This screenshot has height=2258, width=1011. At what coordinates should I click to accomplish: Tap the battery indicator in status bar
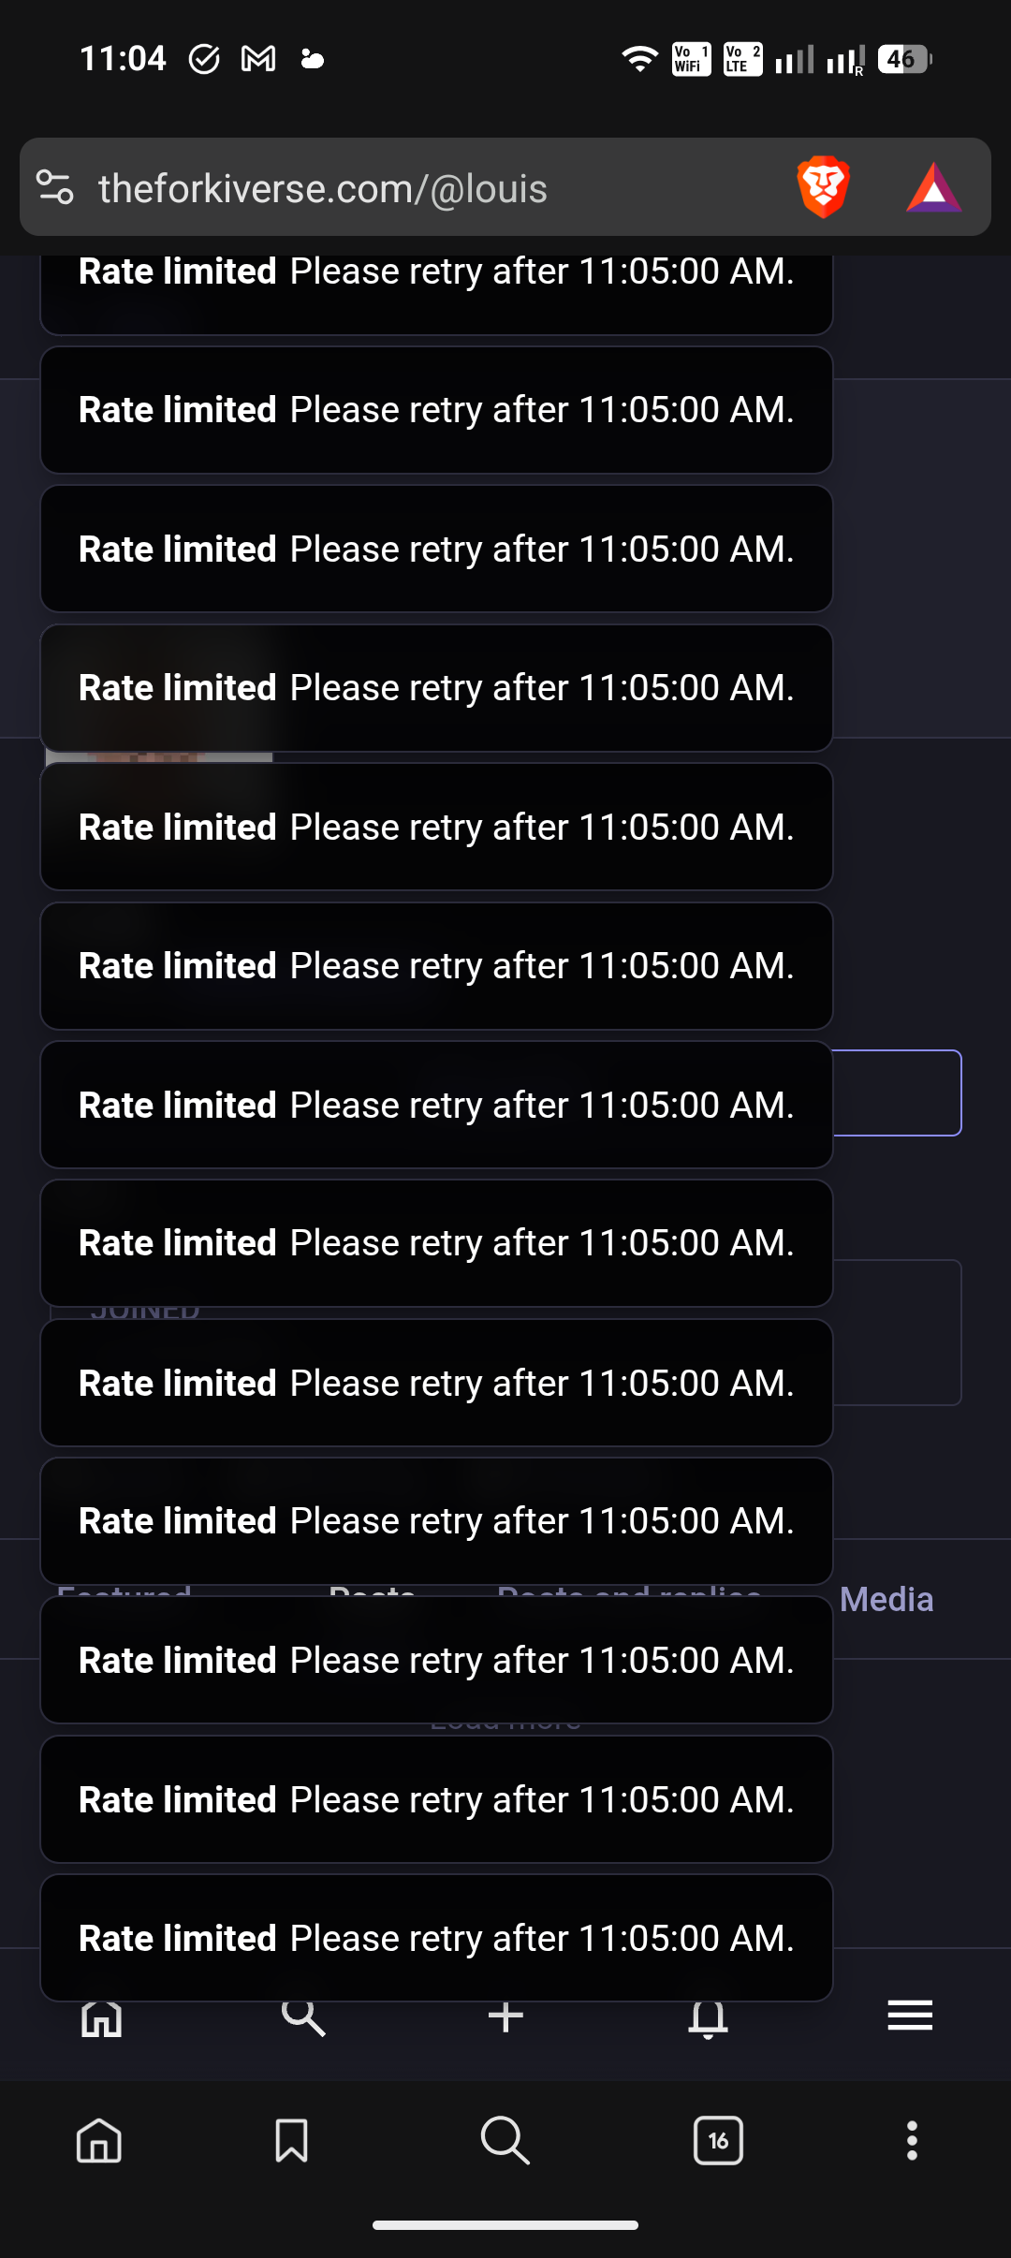click(904, 60)
